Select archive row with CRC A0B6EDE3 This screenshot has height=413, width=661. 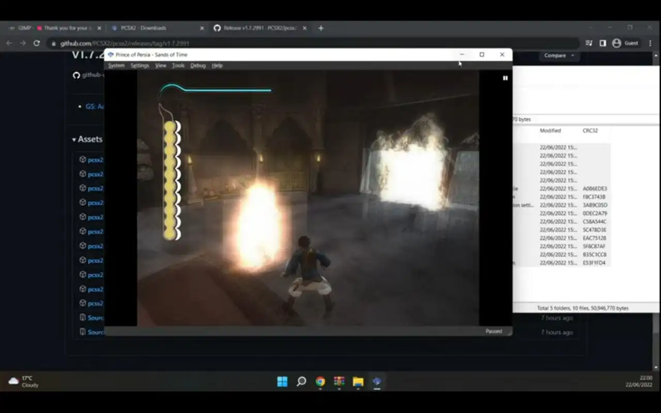coord(562,189)
